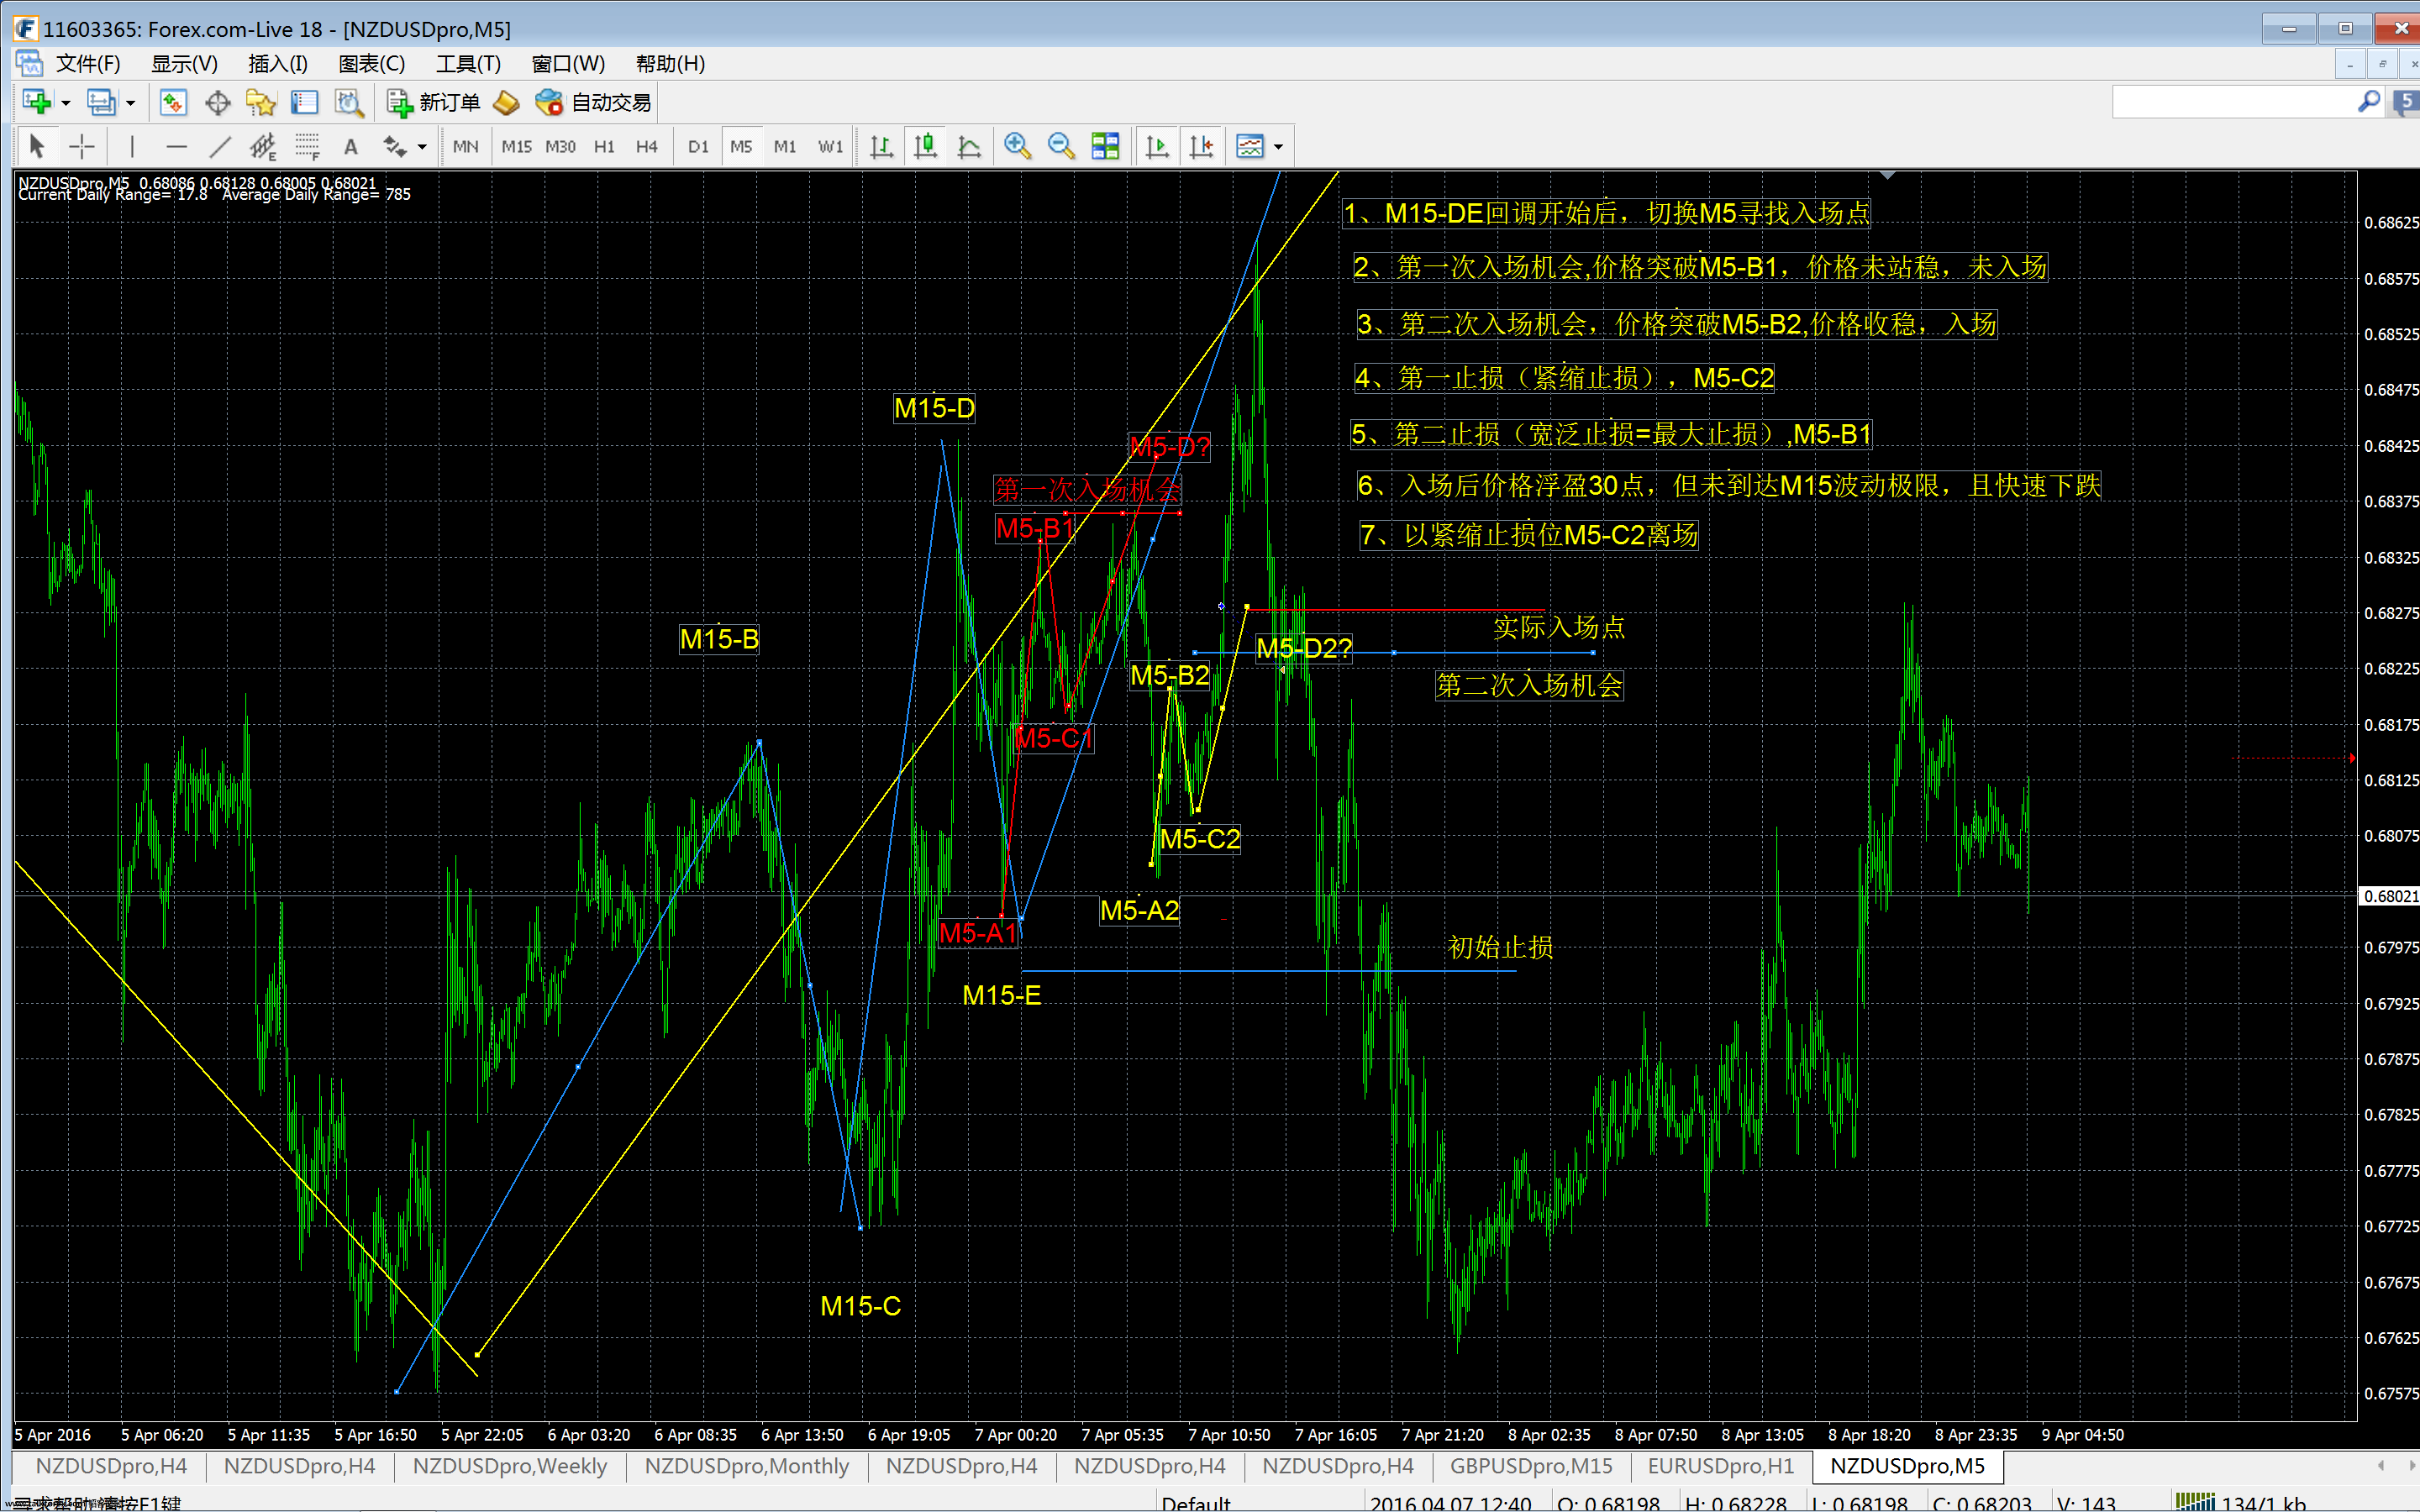Toggle the 自动交易 auto trading button

click(593, 102)
